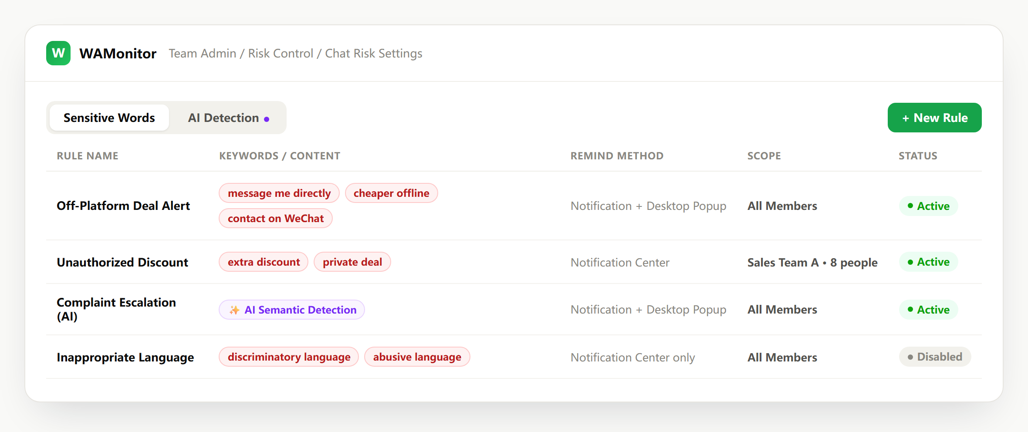Click the 'private deal' keyword chip
This screenshot has width=1028, height=432.
352,262
